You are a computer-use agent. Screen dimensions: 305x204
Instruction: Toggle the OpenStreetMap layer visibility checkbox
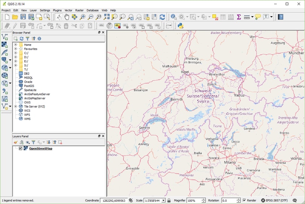(20, 148)
